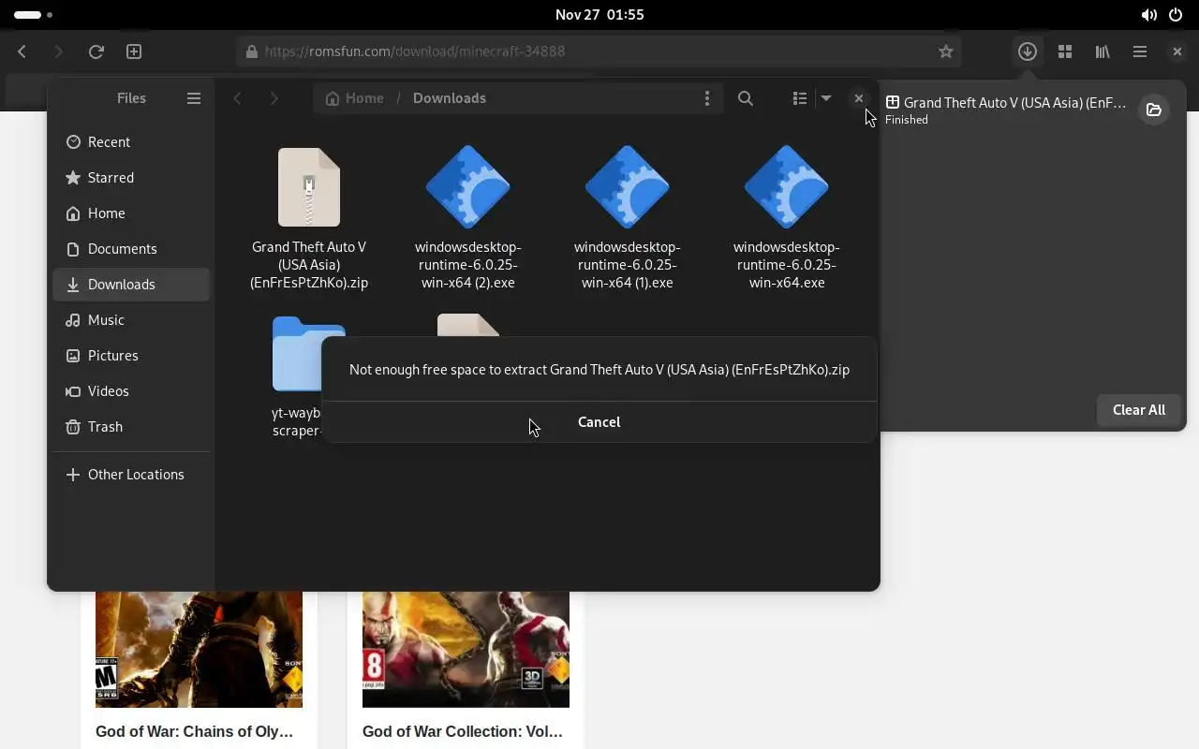Go forward in the browser
The image size is (1199, 749).
point(58,51)
